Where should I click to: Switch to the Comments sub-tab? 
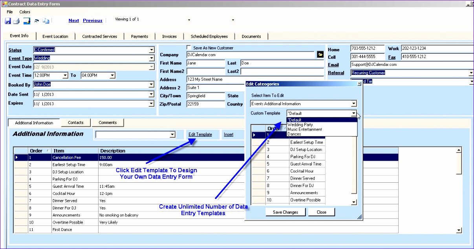pos(108,122)
